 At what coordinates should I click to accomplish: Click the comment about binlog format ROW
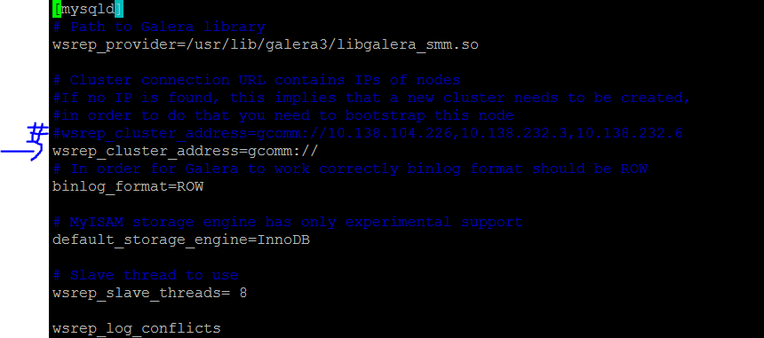click(x=350, y=169)
